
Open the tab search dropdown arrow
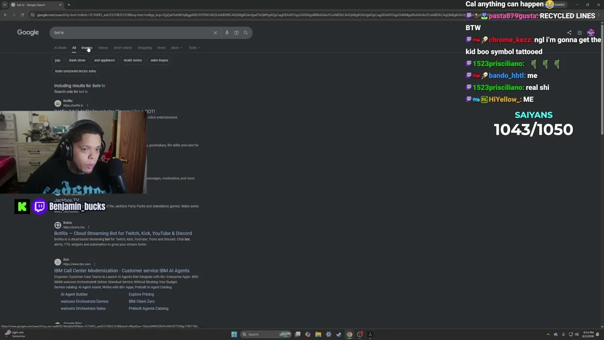click(x=5, y=5)
